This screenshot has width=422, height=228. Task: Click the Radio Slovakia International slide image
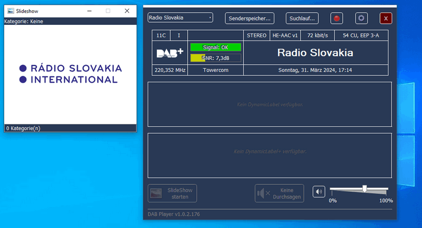(x=71, y=74)
